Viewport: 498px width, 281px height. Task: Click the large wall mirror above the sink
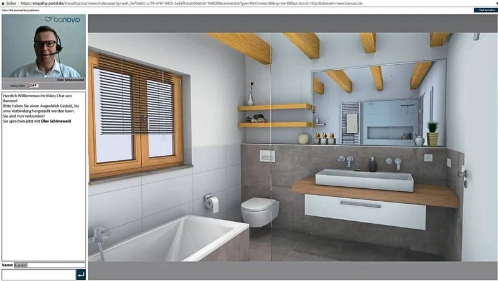pos(378,103)
